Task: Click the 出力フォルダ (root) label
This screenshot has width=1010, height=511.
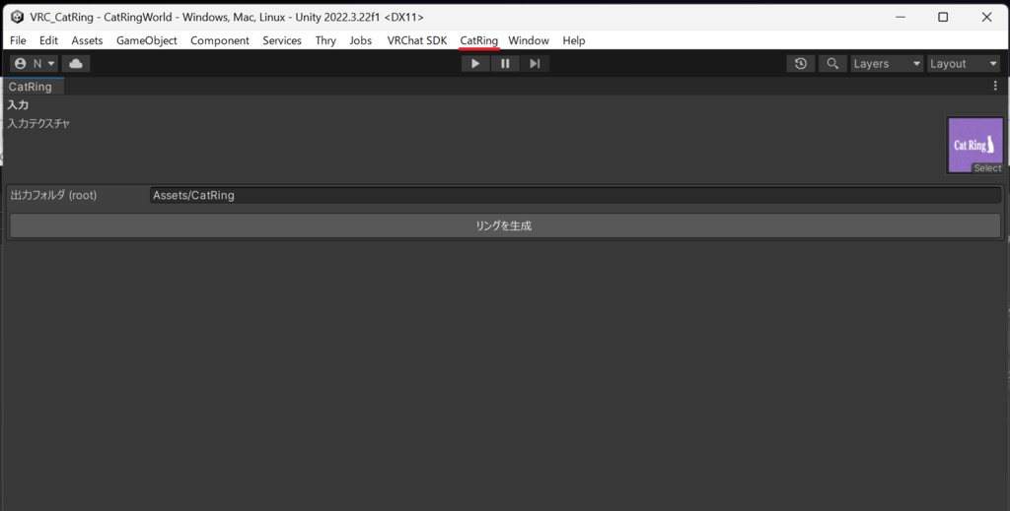Action: point(53,195)
